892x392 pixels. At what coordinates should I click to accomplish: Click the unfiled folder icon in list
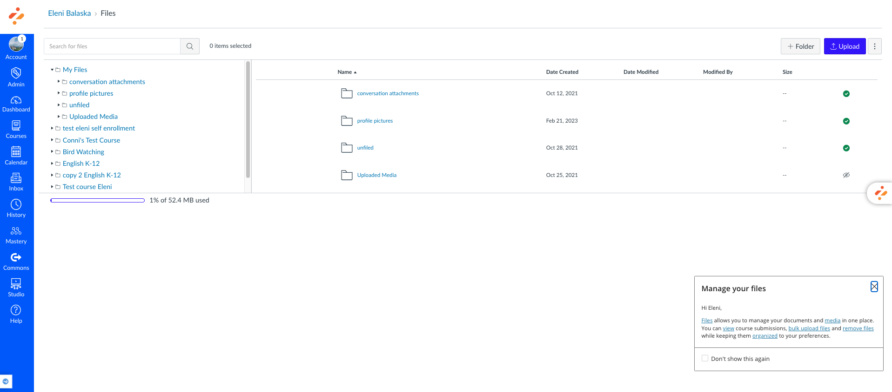click(x=347, y=148)
